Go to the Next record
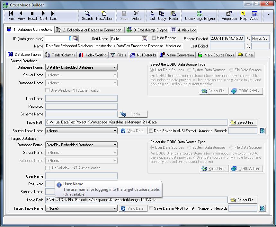 point(43,16)
